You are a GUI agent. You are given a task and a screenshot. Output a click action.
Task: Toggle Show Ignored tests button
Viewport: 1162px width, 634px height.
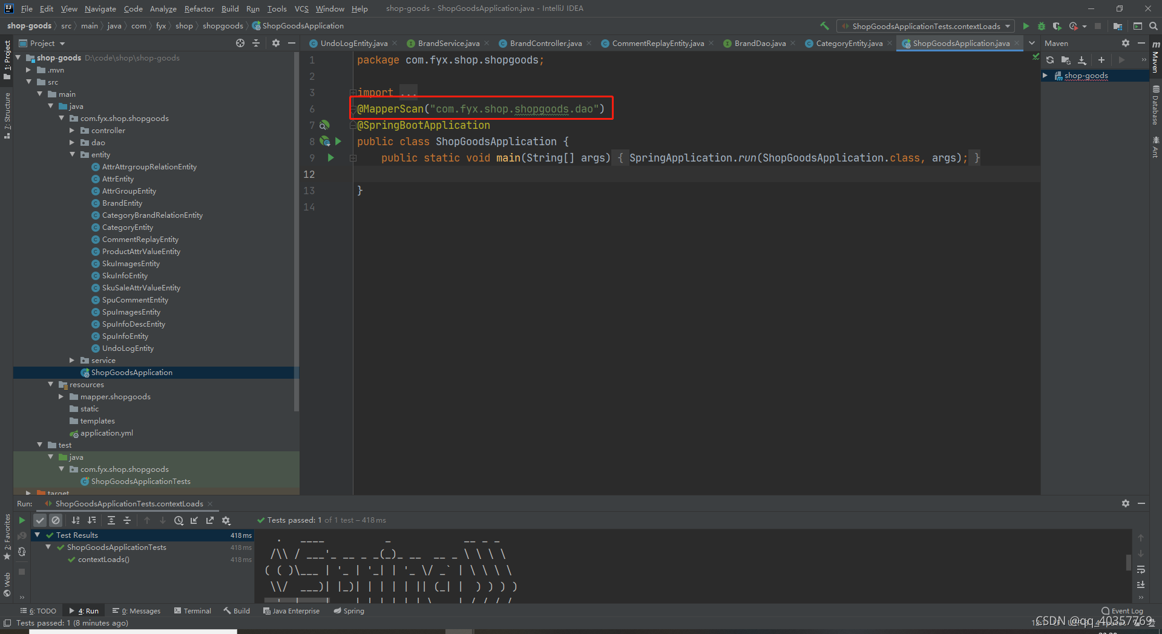coord(56,520)
